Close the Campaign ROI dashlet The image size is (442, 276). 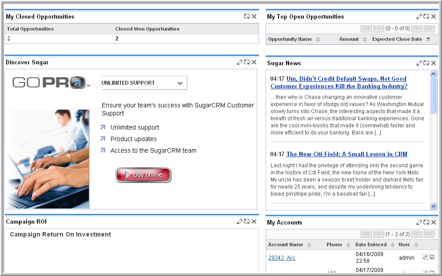254,221
